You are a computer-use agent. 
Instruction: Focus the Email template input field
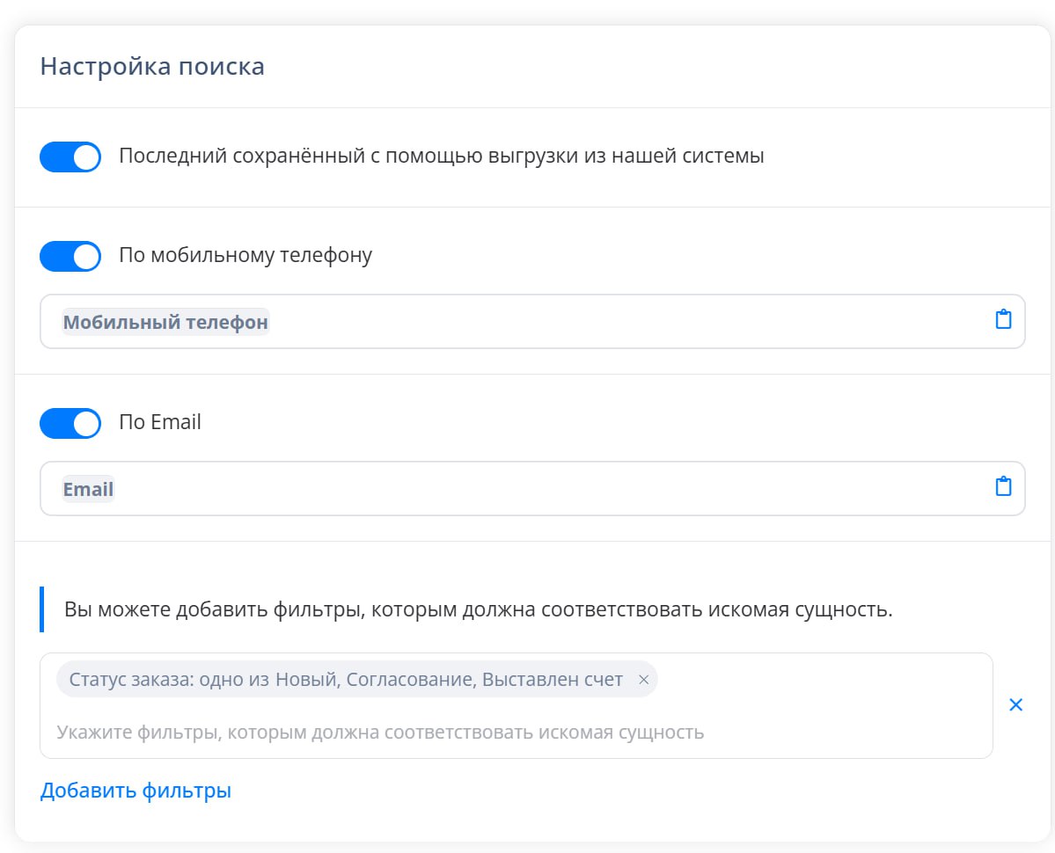(528, 489)
